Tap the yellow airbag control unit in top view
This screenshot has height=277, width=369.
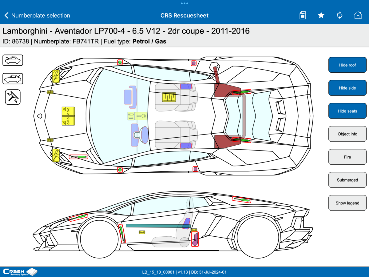click(169, 97)
